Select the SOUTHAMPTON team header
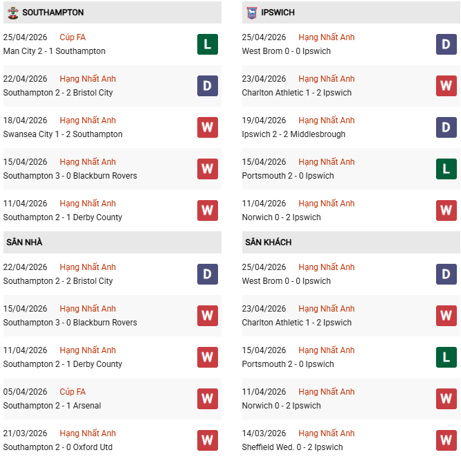461x457 pixels. click(x=53, y=12)
